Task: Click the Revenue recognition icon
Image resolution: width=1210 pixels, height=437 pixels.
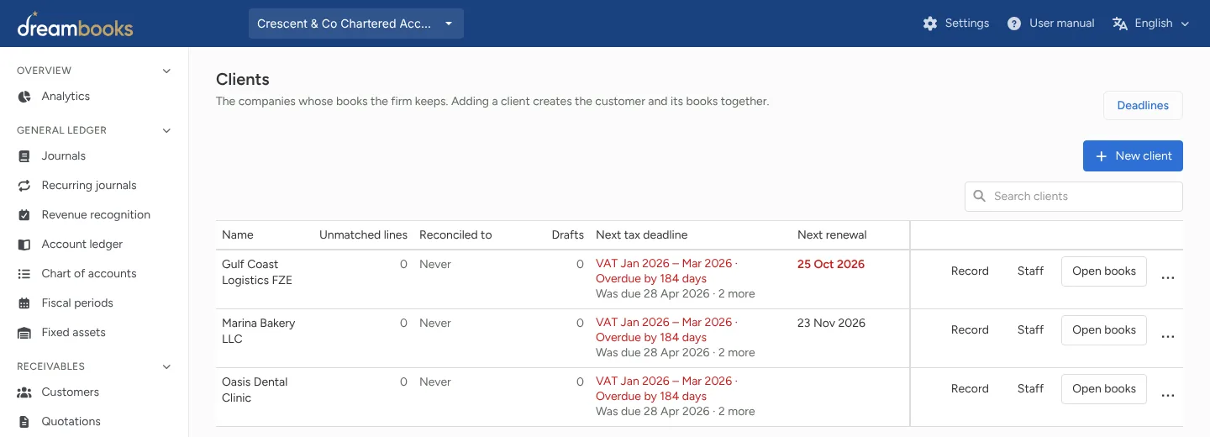Action: point(24,215)
